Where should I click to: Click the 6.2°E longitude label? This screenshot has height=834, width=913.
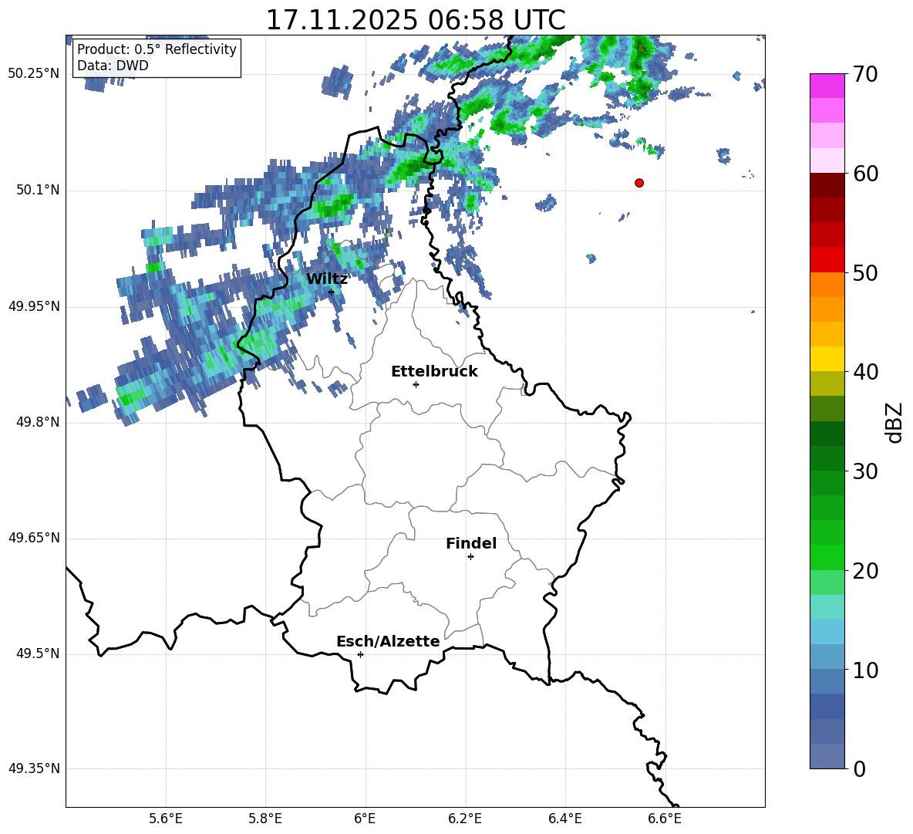(465, 819)
